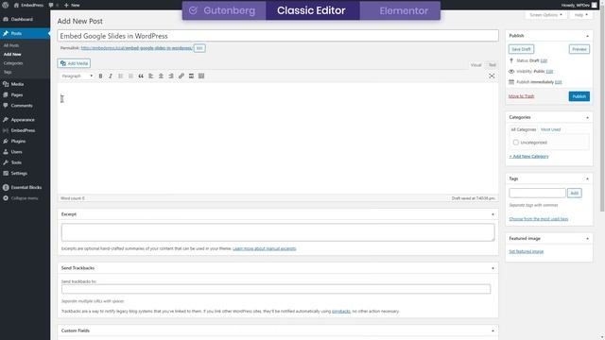Open Categories submenu under Posts

[x=13, y=63]
